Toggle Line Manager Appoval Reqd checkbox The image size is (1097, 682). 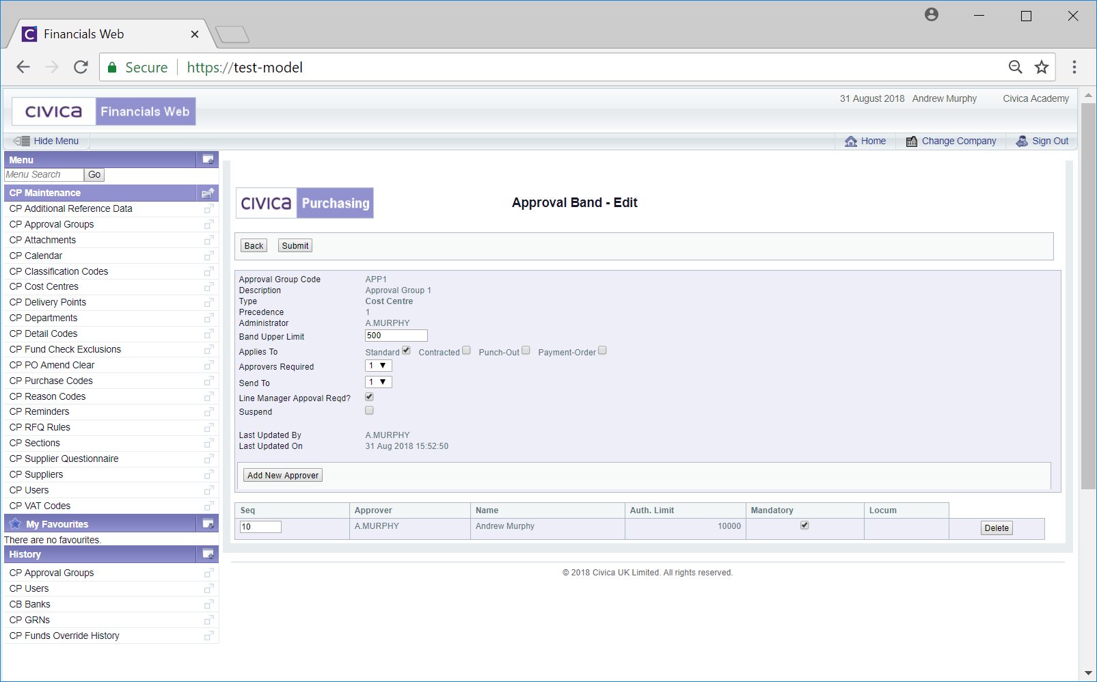[369, 397]
